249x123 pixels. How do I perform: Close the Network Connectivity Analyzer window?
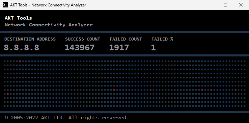click(241, 5)
